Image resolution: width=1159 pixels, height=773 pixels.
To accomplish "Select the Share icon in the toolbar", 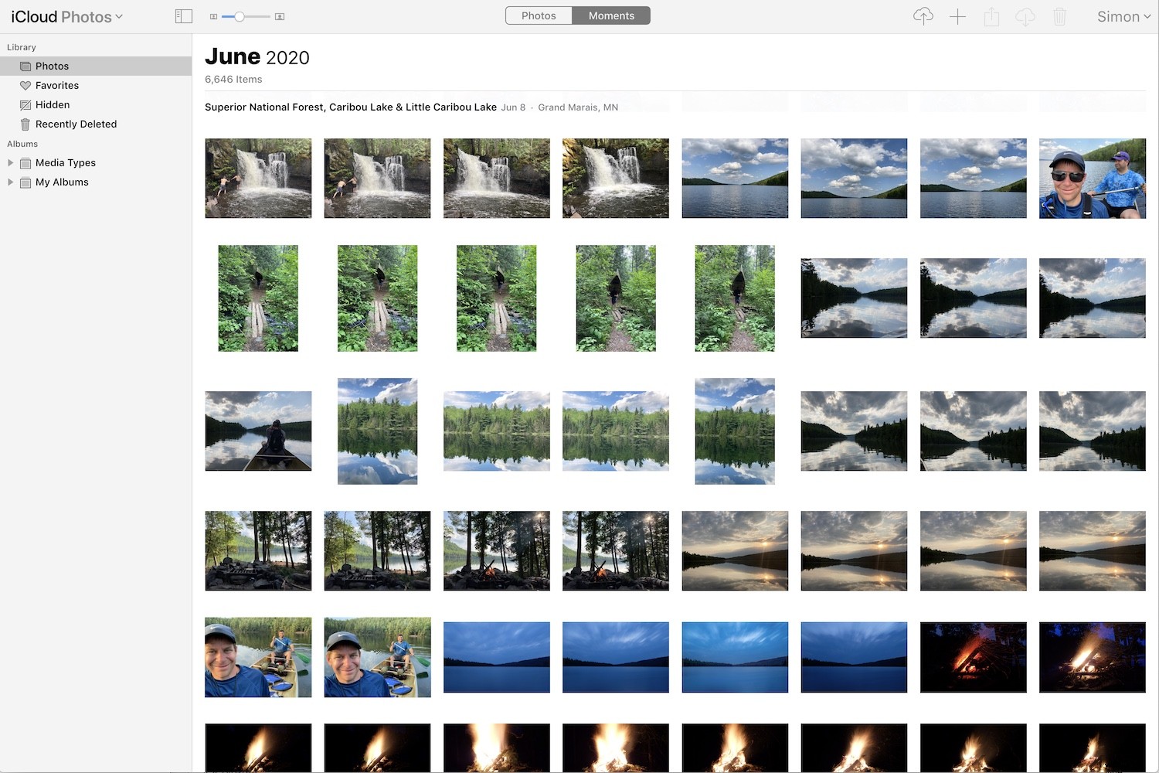I will 991,15.
